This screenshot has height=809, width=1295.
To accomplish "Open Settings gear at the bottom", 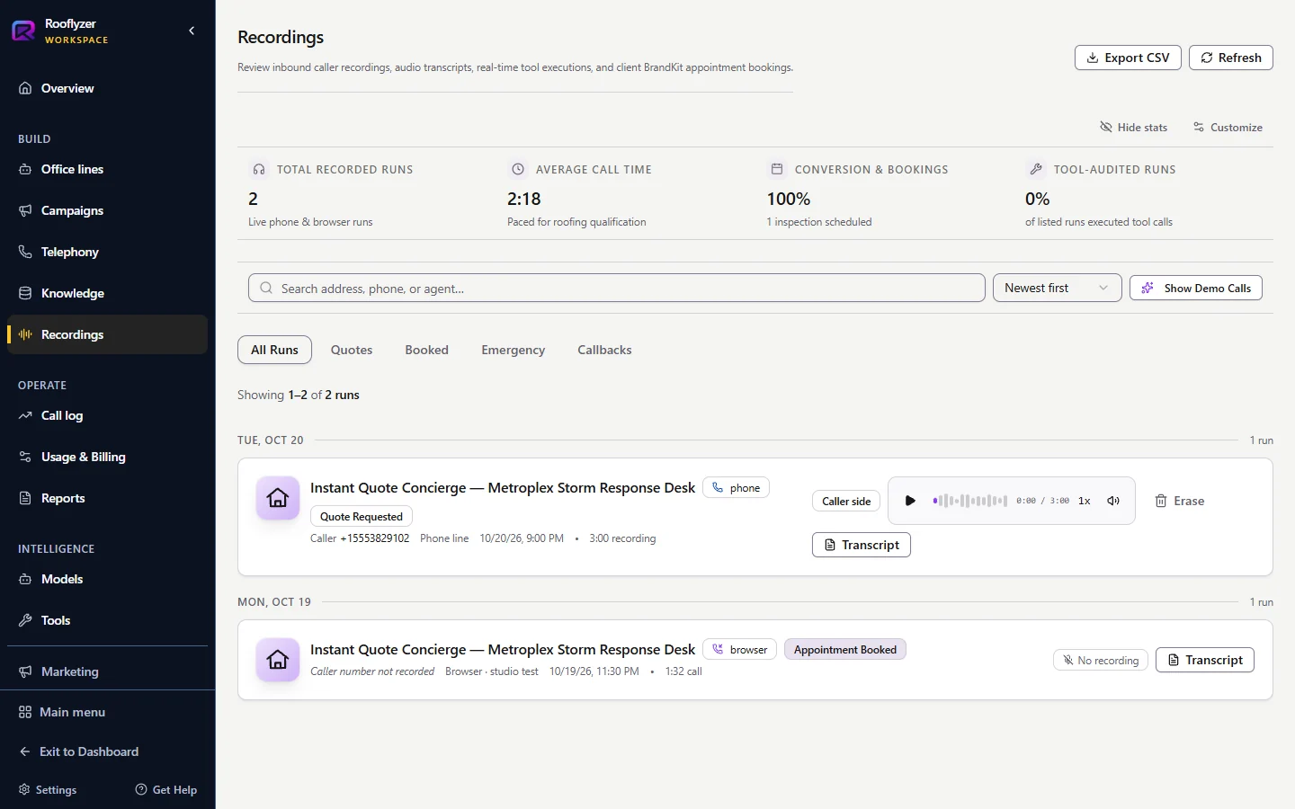I will coord(24,789).
